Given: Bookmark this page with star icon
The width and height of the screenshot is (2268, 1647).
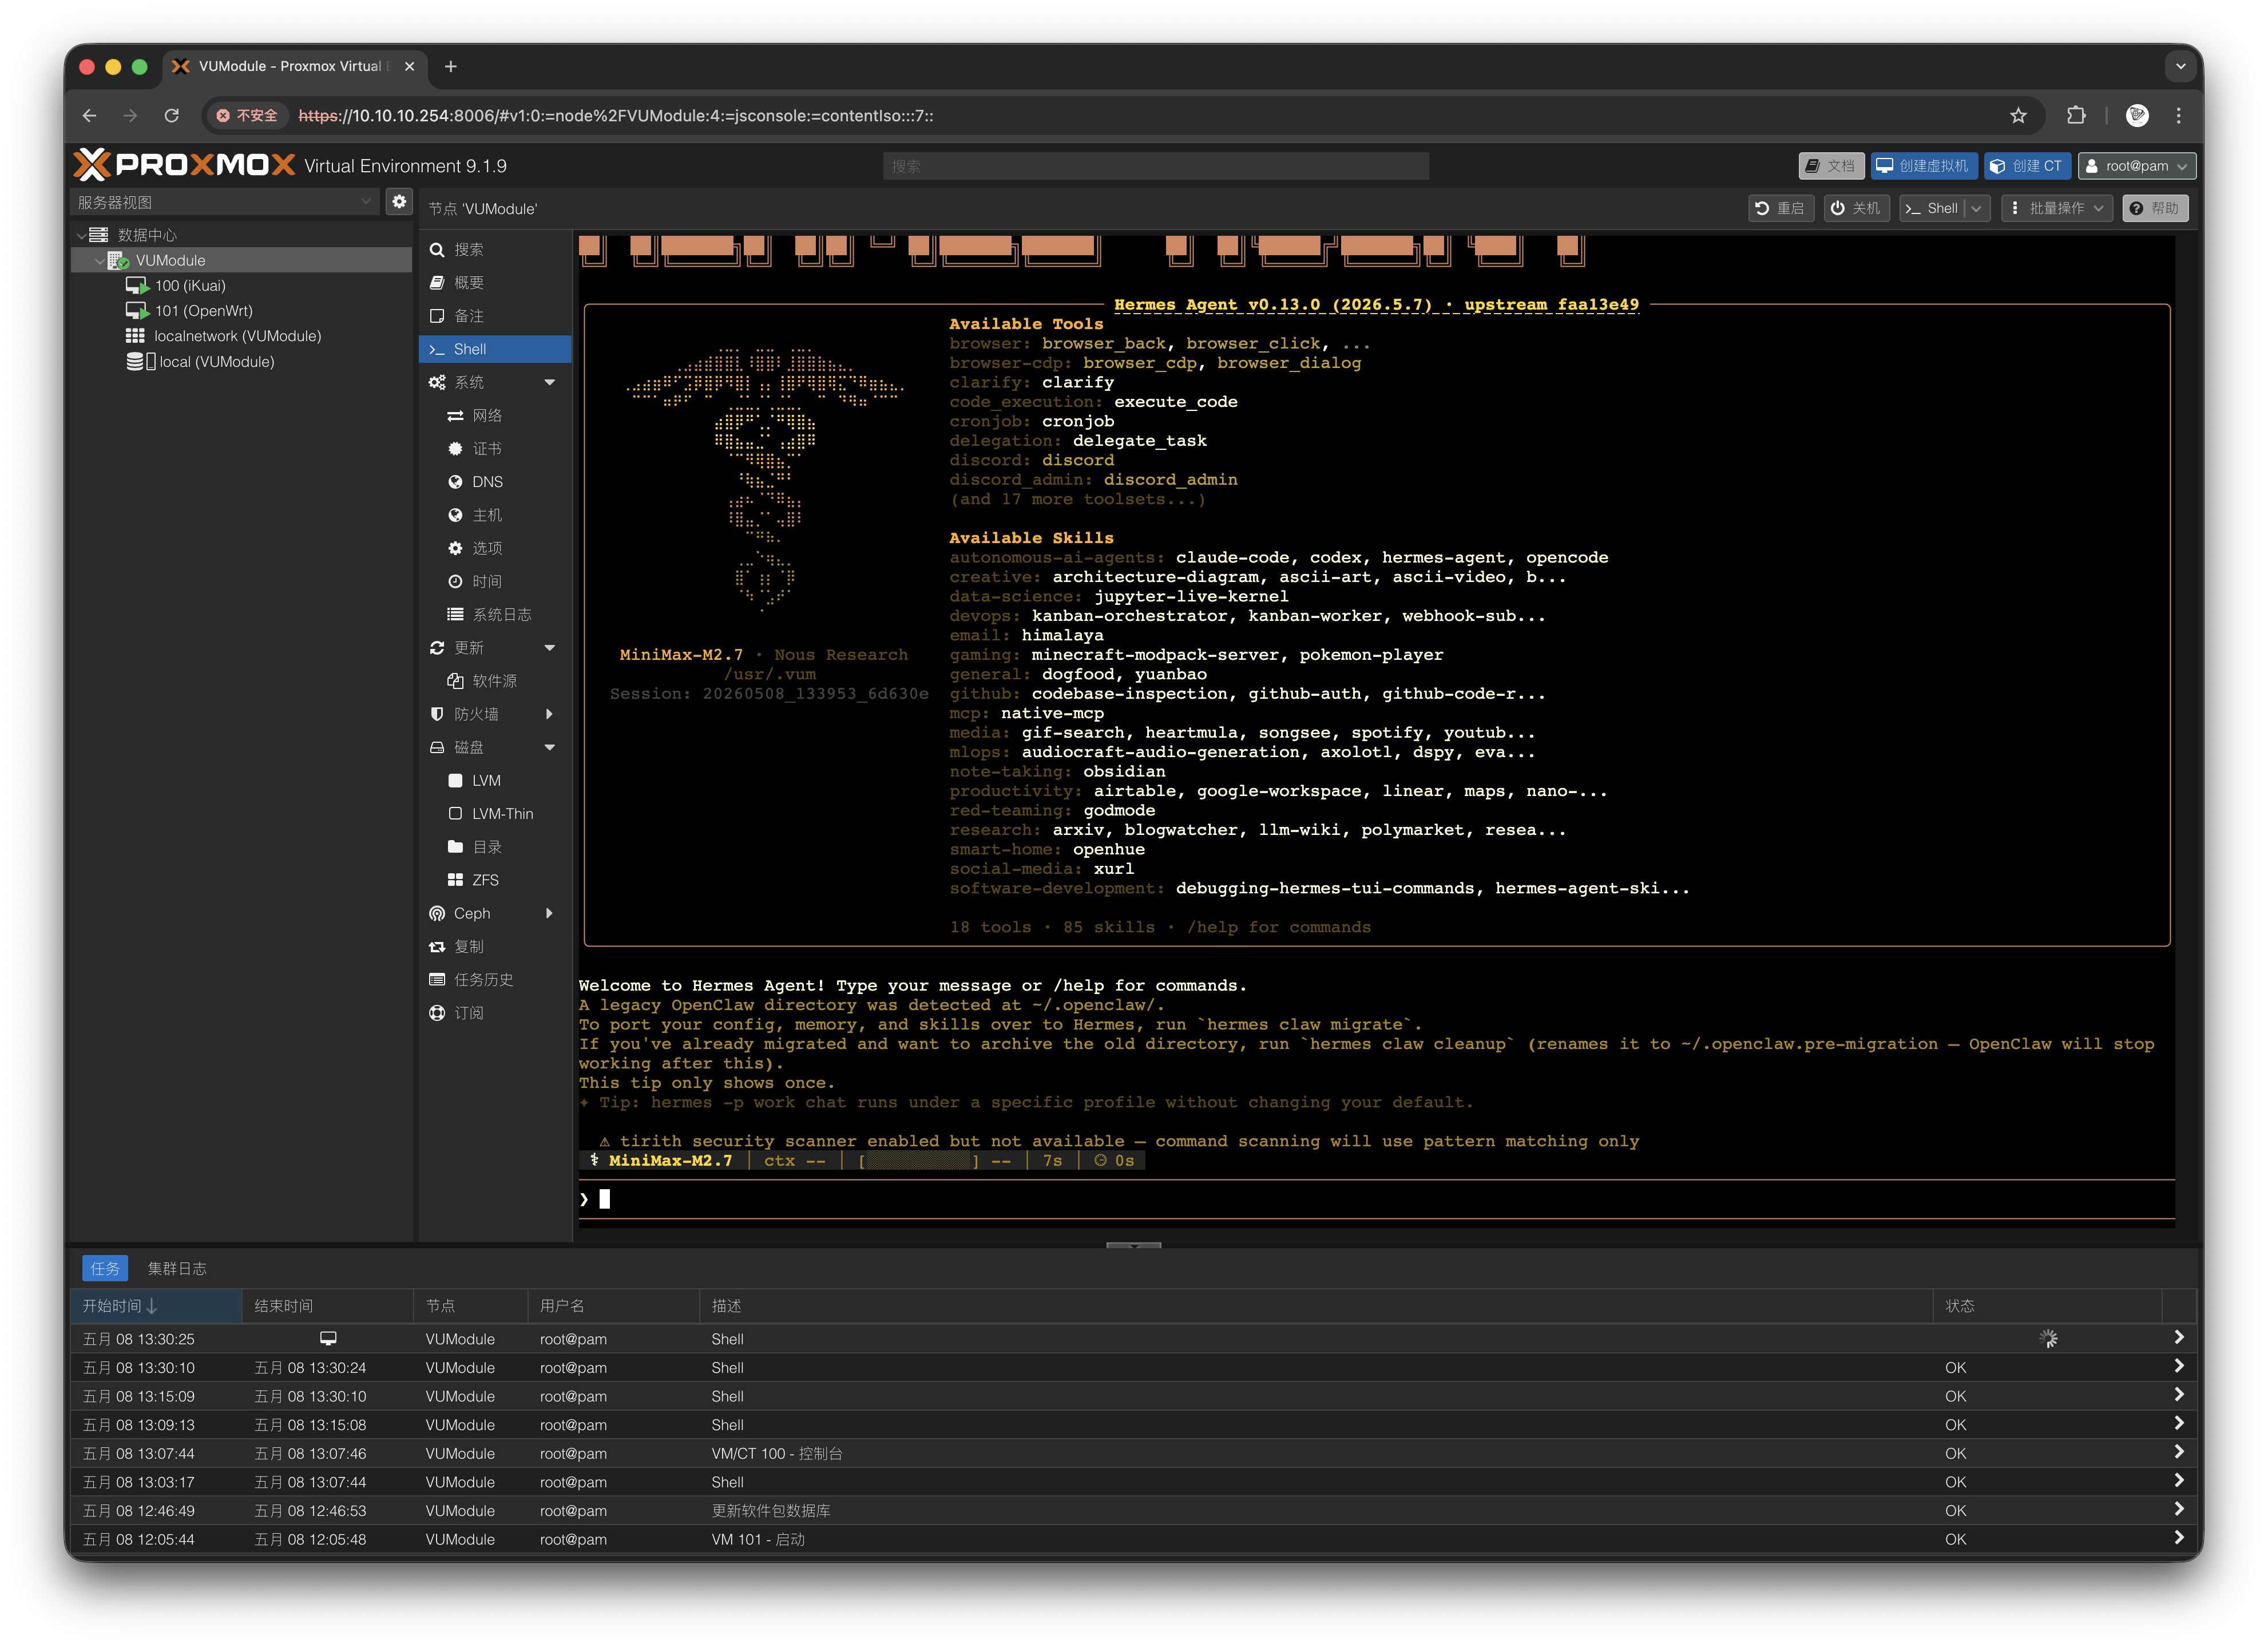Looking at the screenshot, I should [x=2018, y=116].
